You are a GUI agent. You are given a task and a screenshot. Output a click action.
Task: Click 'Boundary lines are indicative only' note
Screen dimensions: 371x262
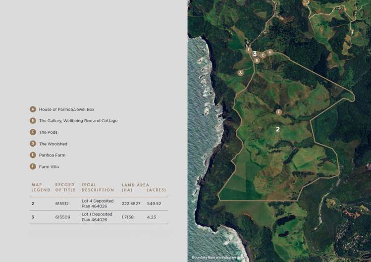tap(217, 257)
